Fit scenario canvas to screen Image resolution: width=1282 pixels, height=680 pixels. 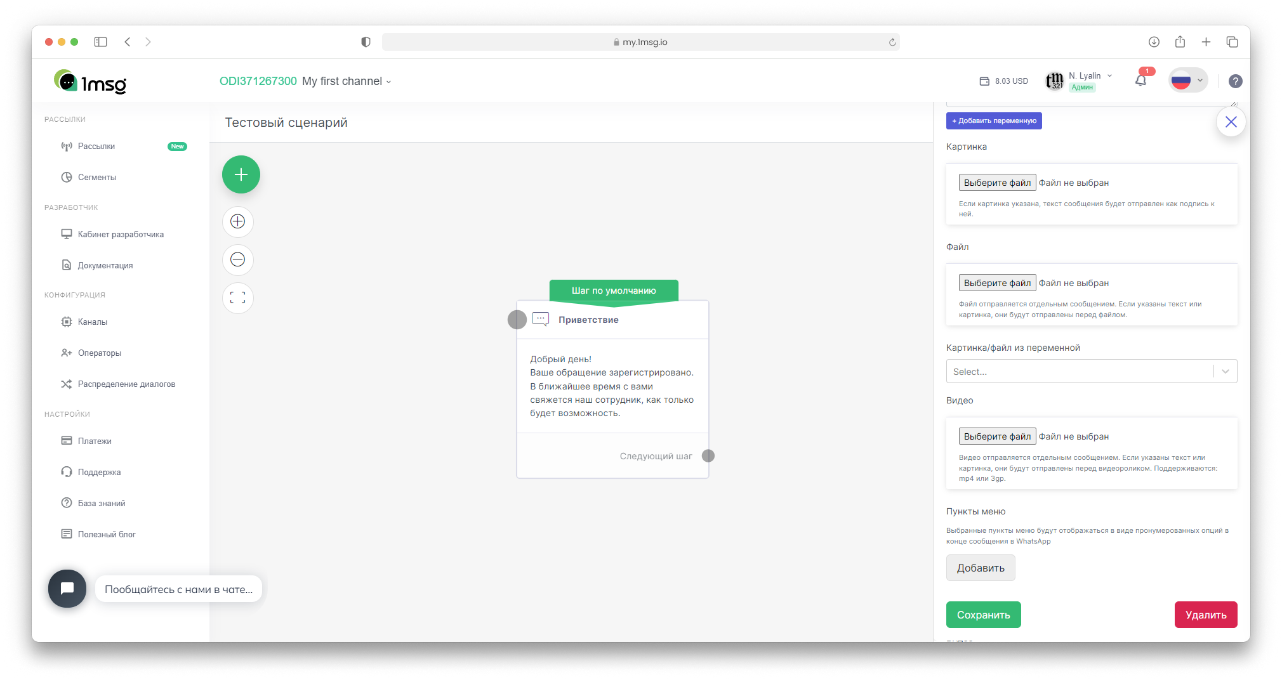(238, 297)
